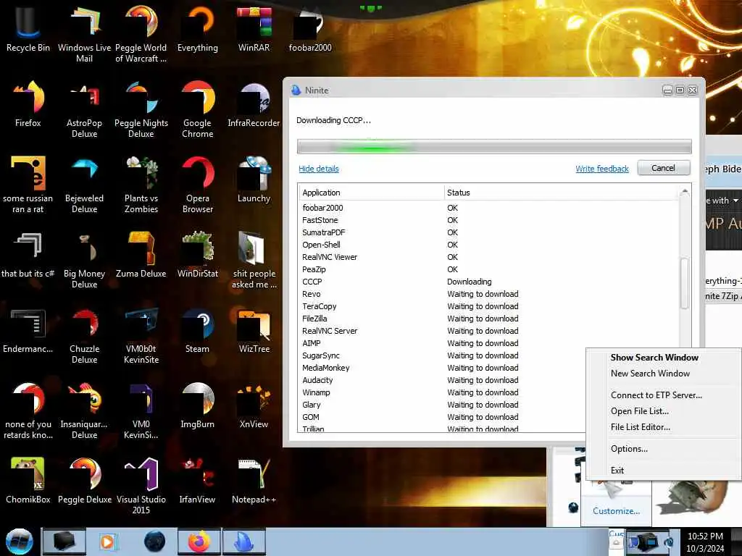Image resolution: width=742 pixels, height=556 pixels.
Task: Select the InfraRecorder desktop icon
Action: 254,104
